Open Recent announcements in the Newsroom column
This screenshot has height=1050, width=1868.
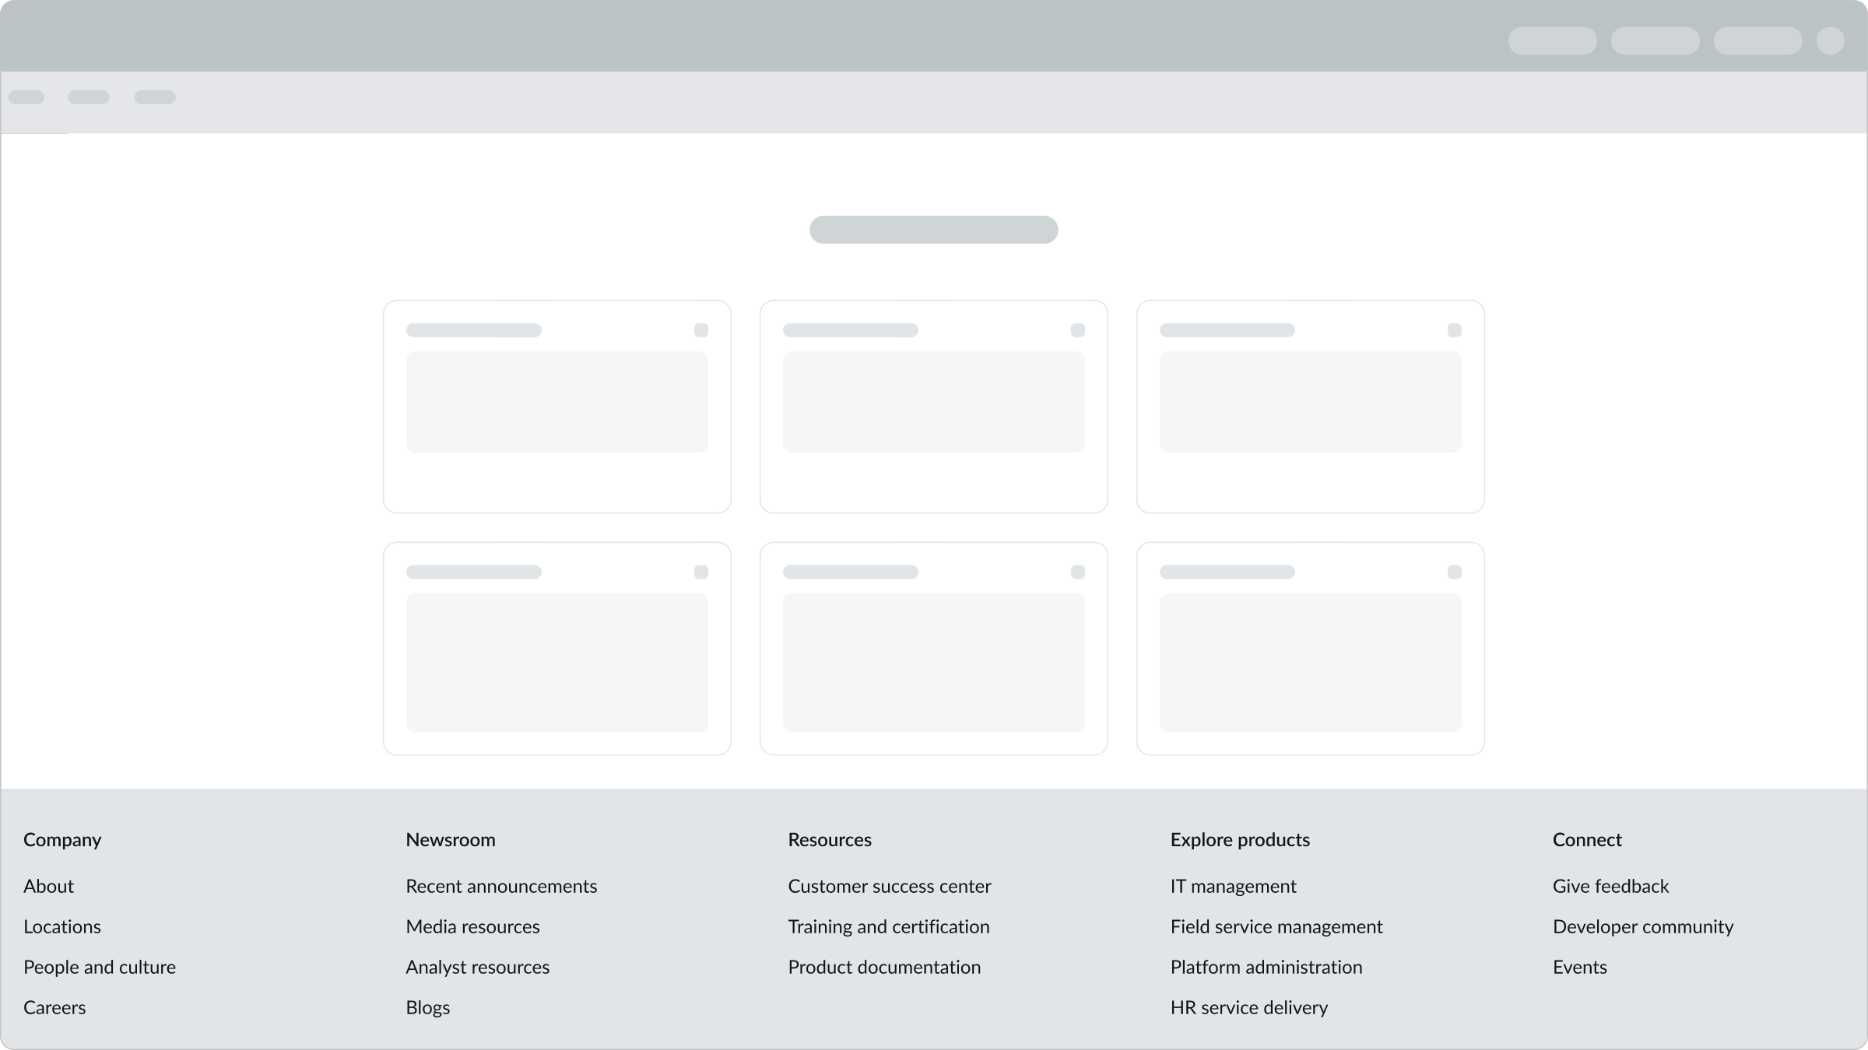pyautogui.click(x=501, y=886)
